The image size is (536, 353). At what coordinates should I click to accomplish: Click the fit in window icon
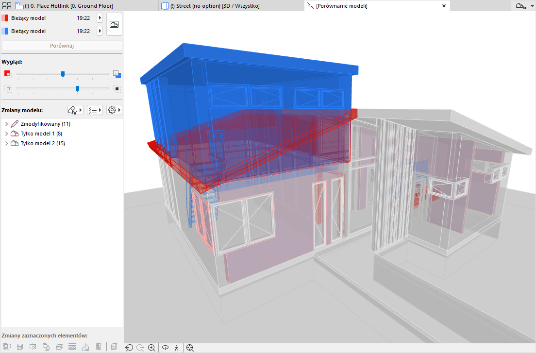[x=190, y=348]
